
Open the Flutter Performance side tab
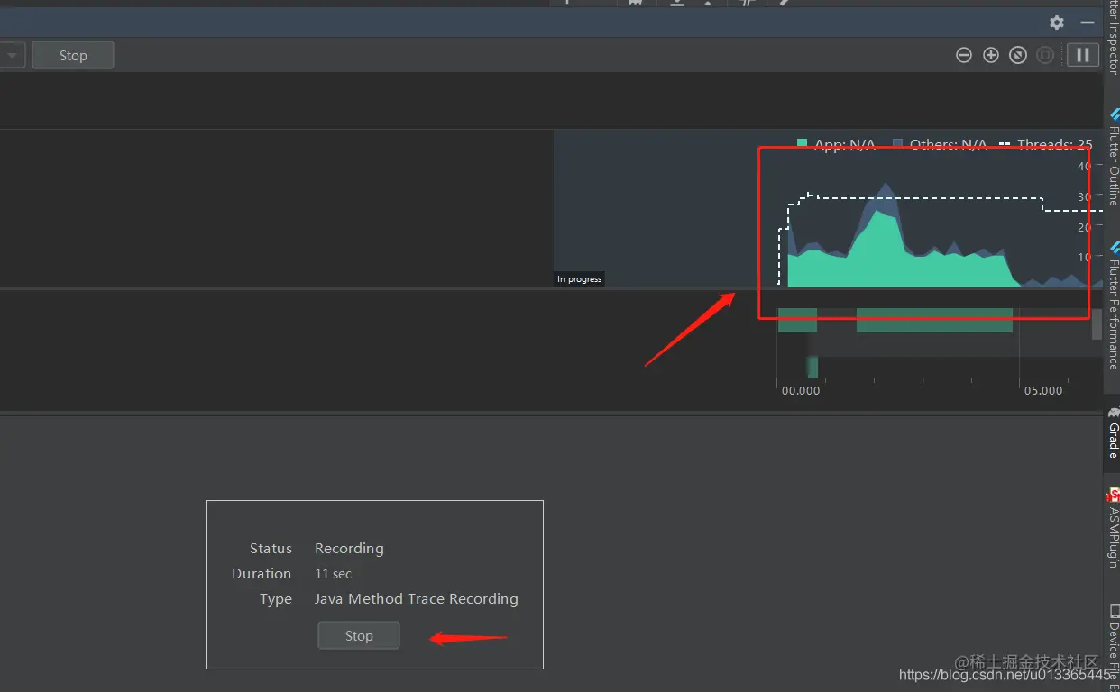1113,306
